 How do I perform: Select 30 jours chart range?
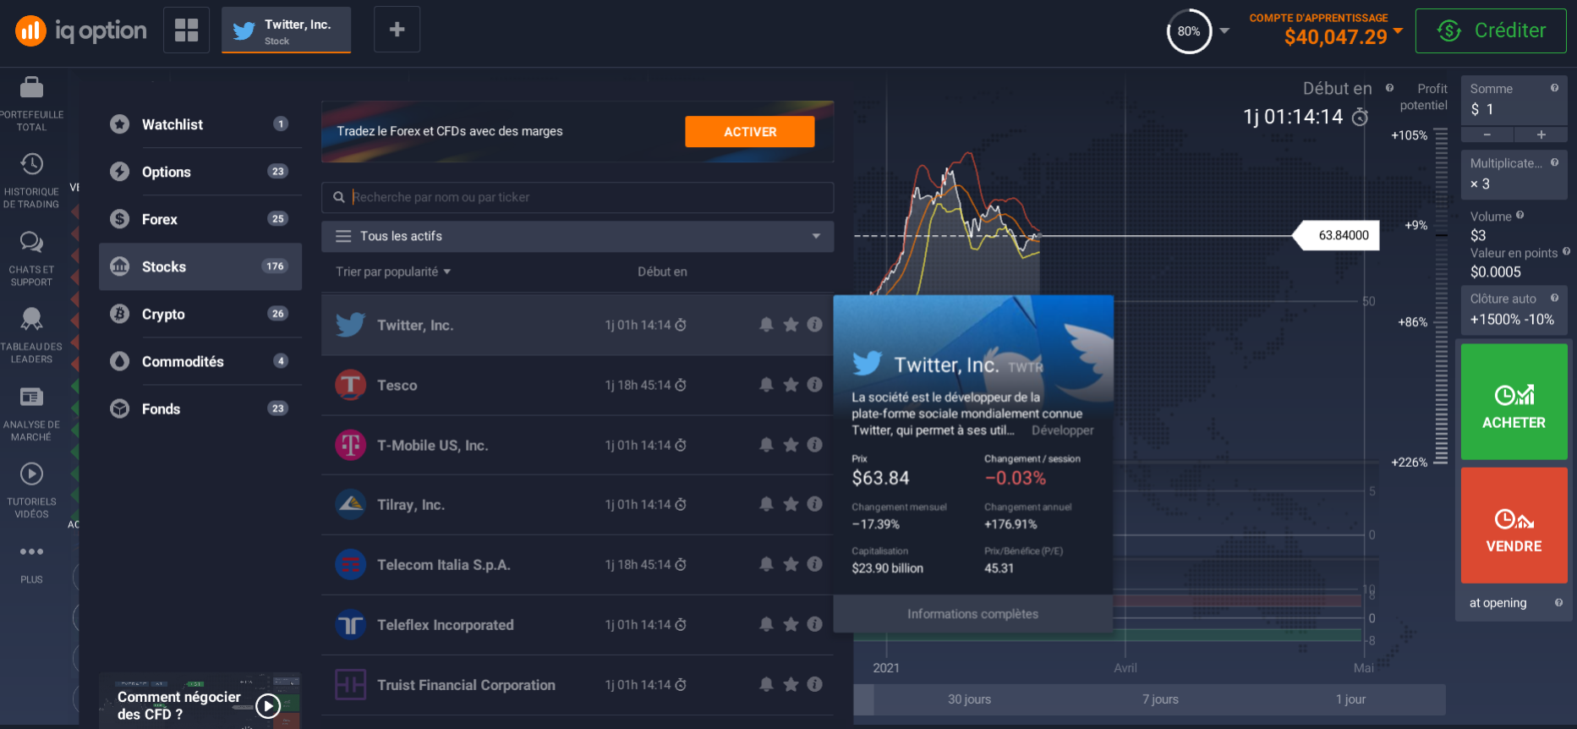pyautogui.click(x=969, y=699)
